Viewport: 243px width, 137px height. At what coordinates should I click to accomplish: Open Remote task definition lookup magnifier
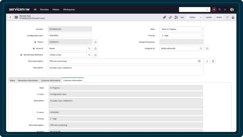click(x=89, y=55)
